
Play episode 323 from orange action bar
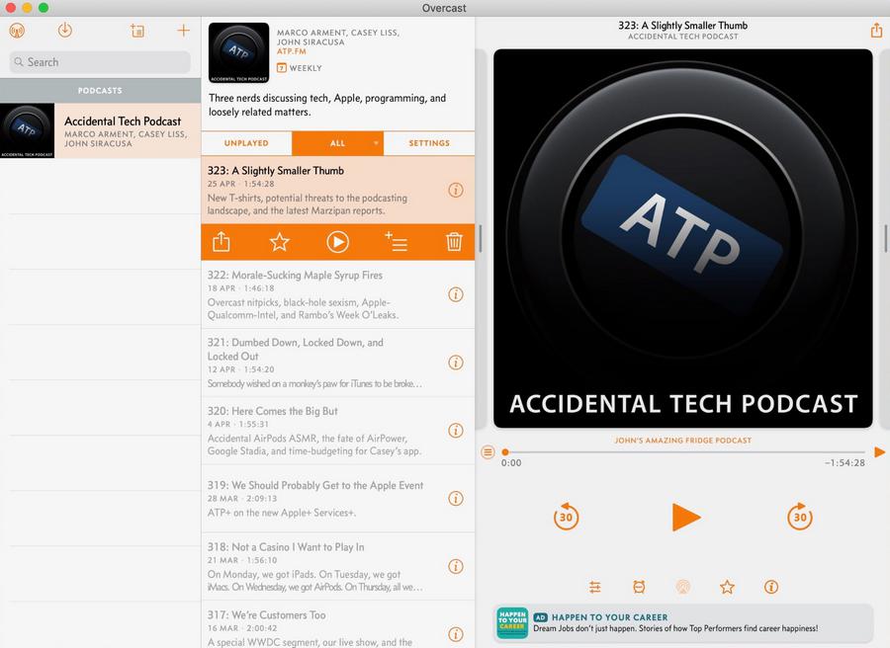[338, 242]
